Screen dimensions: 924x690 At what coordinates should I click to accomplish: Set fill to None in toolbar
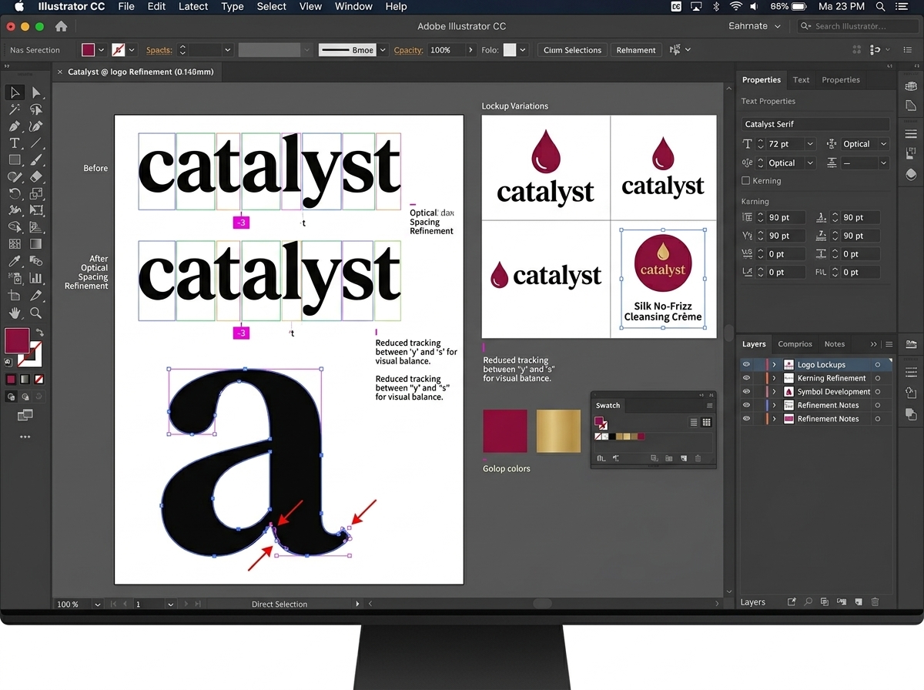(39, 380)
